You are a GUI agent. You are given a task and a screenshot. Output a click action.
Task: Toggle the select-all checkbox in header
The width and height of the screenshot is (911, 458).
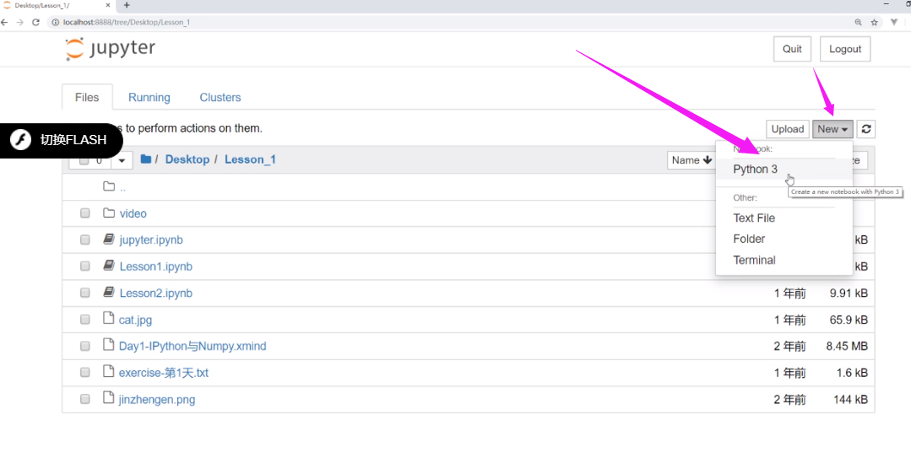[84, 160]
